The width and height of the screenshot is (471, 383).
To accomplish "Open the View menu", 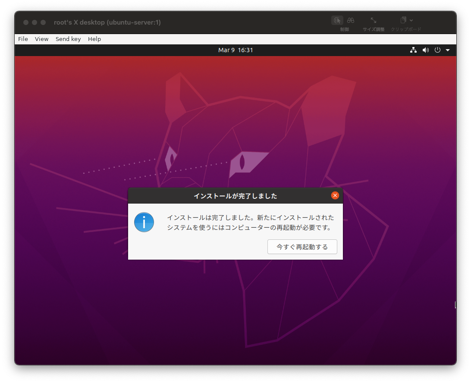I will pyautogui.click(x=41, y=39).
